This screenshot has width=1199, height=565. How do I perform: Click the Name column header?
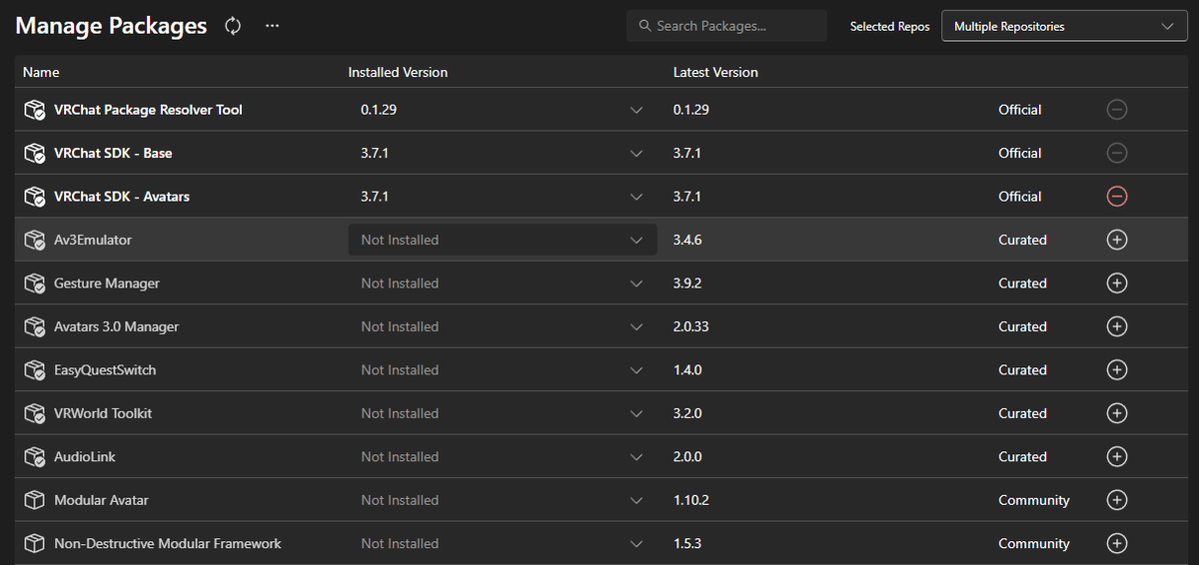(x=42, y=73)
